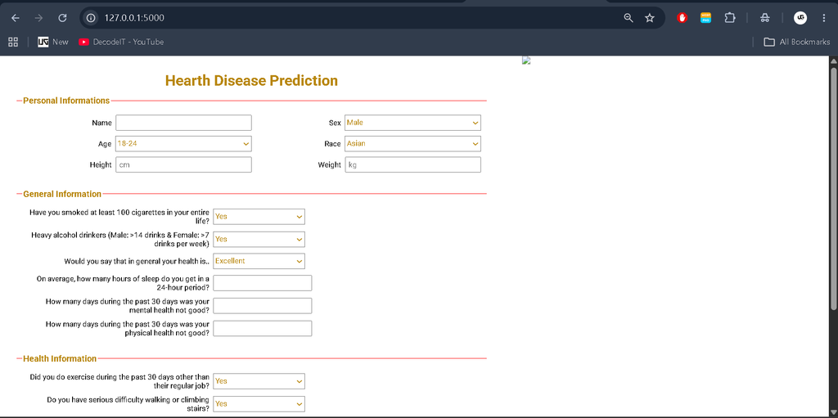This screenshot has height=418, width=838.
Task: Click the hours of sleep field
Action: [263, 283]
